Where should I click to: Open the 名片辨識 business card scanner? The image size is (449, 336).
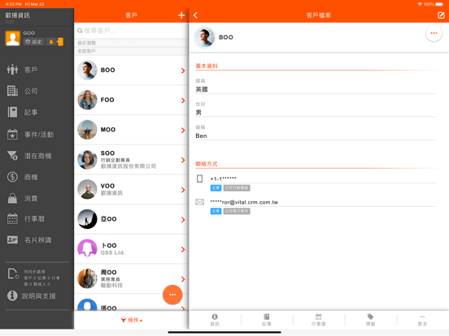[x=29, y=240]
